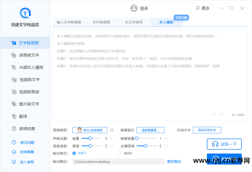This screenshot has width=252, height=172.
Task: Open 选择背景音乐 to pick background music
Action: point(150,130)
